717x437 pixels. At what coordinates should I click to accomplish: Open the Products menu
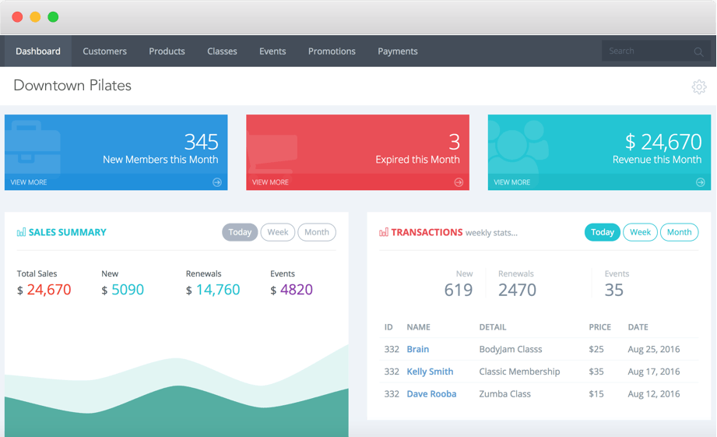tap(167, 51)
